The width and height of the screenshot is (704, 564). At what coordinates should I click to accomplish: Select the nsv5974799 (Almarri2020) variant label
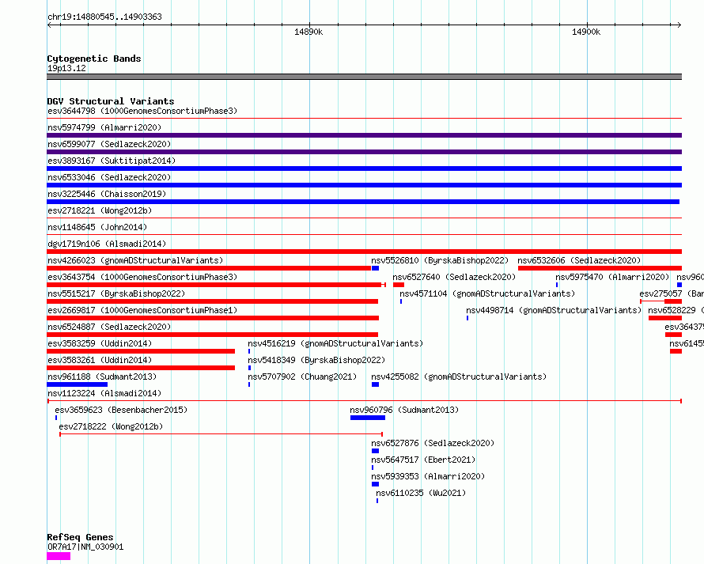click(x=104, y=127)
